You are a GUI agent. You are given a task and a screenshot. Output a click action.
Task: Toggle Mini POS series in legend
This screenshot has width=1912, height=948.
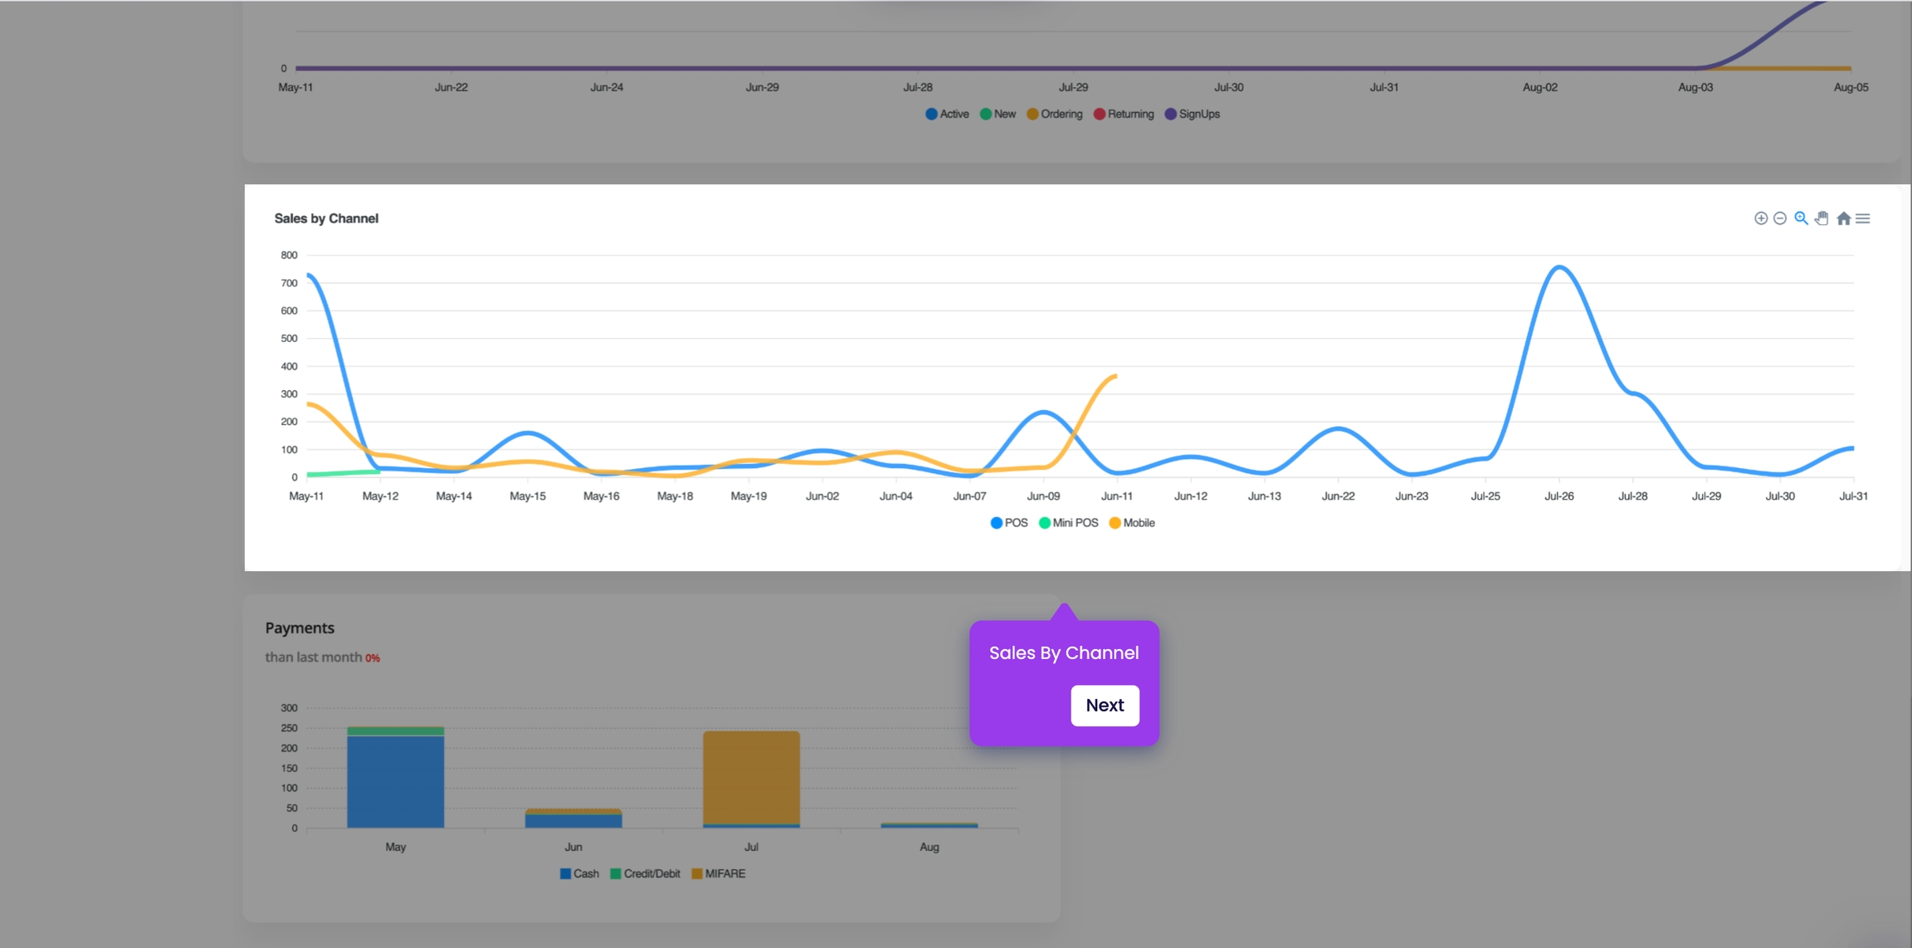coord(1069,523)
